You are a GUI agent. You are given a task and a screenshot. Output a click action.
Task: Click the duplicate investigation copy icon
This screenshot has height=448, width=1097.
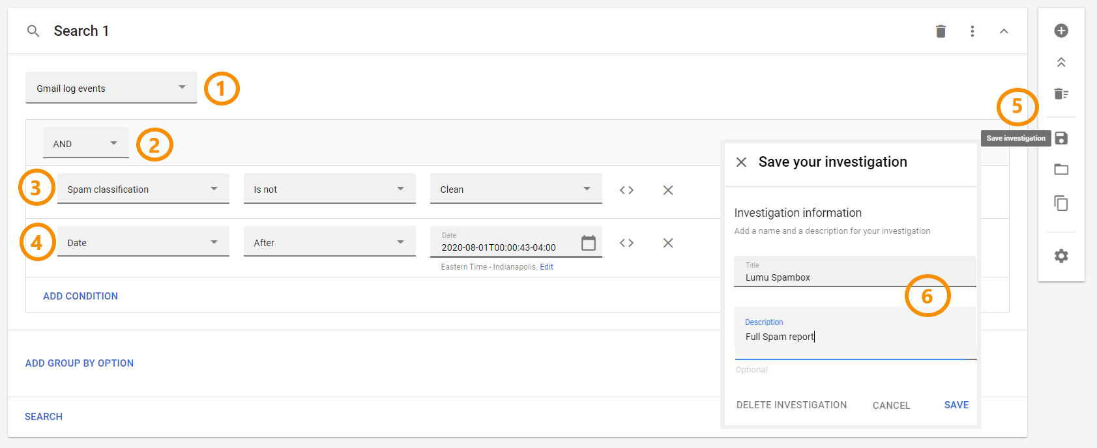[1061, 203]
